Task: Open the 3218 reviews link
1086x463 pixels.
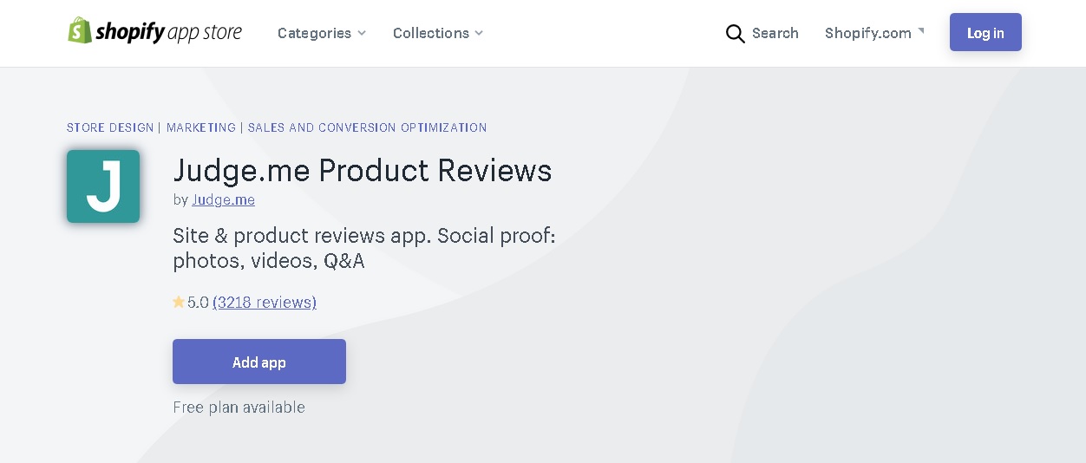Action: pyautogui.click(x=265, y=302)
